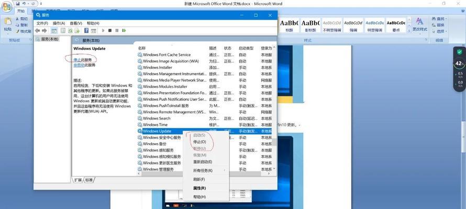Open the 帮助(H) menu in Services menu bar
This screenshot has width=466, height=209.
pyautogui.click(x=93, y=23)
